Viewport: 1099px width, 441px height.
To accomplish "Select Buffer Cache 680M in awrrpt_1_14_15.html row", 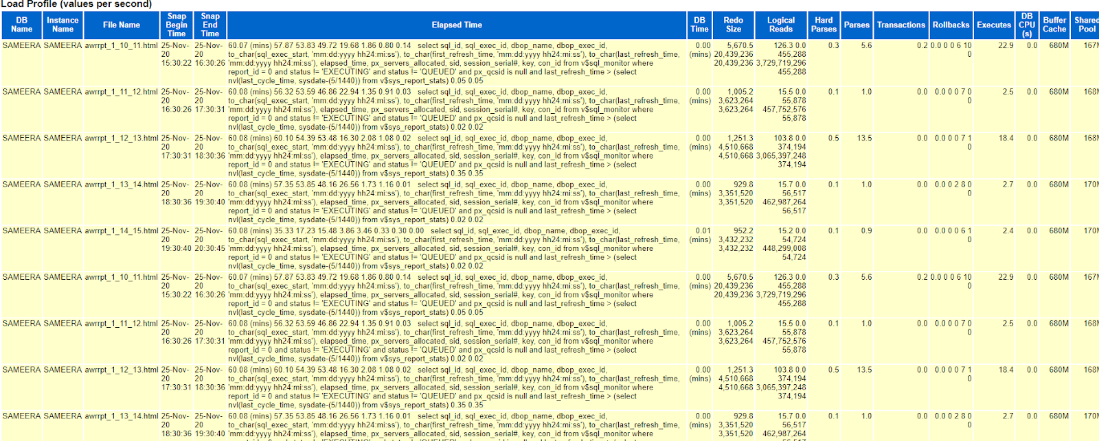I will point(1058,231).
